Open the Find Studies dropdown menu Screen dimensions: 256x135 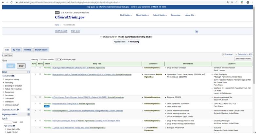[126, 15]
